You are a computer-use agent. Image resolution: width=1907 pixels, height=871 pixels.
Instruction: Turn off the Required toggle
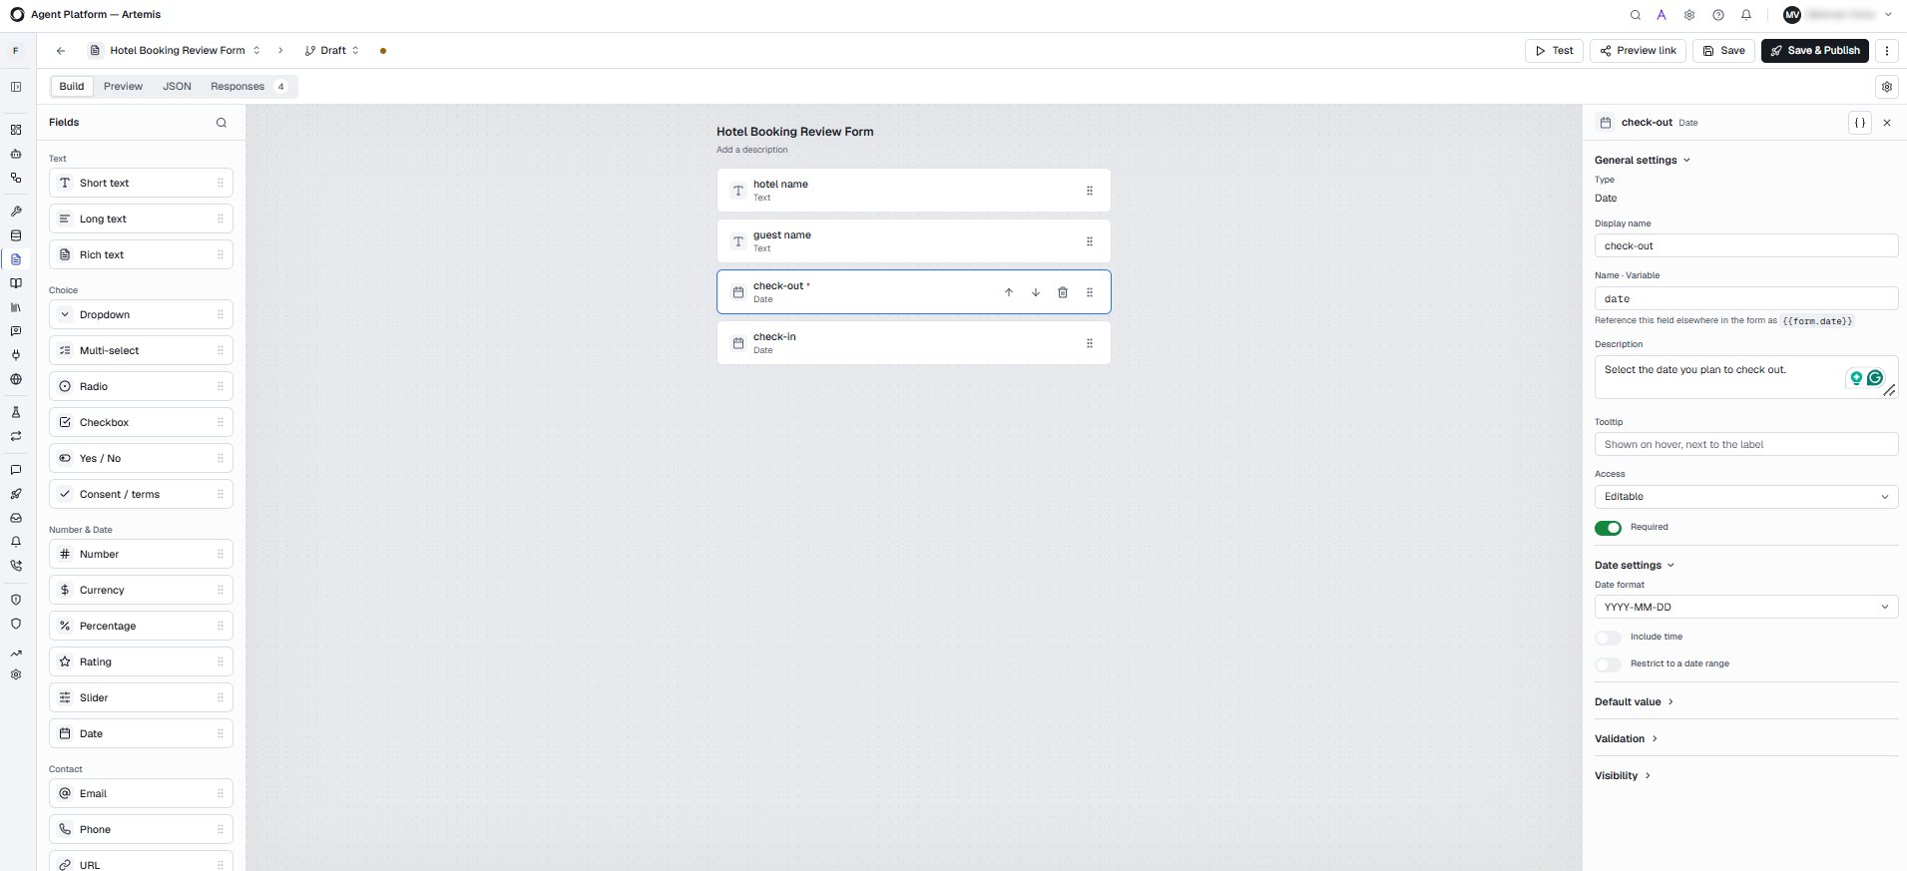coord(1608,528)
